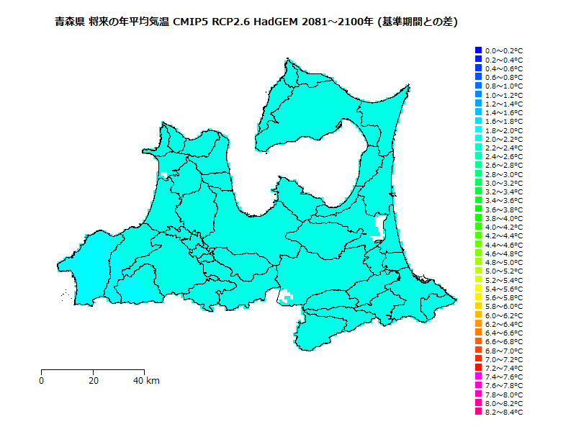Select the 6.2~6.4°C orange legend swatch
This screenshot has width=576, height=432.
[x=478, y=324]
